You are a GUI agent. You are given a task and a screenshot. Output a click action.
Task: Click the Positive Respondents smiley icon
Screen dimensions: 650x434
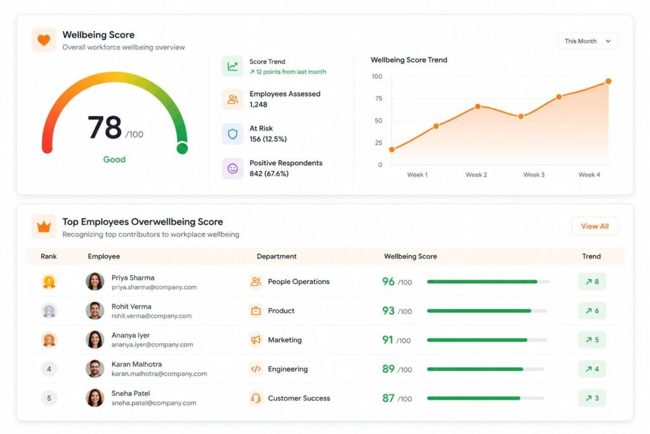click(x=232, y=168)
